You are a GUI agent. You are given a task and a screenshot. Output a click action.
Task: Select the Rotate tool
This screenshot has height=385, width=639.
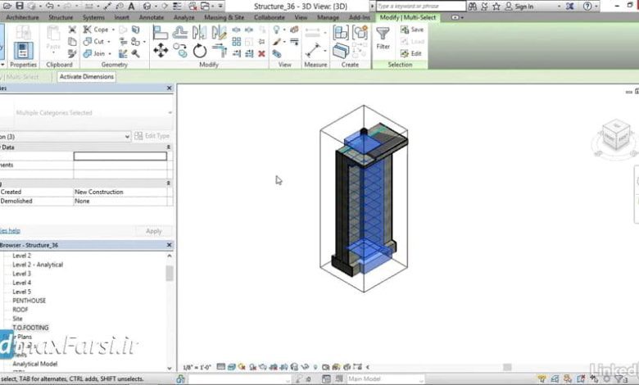point(199,52)
